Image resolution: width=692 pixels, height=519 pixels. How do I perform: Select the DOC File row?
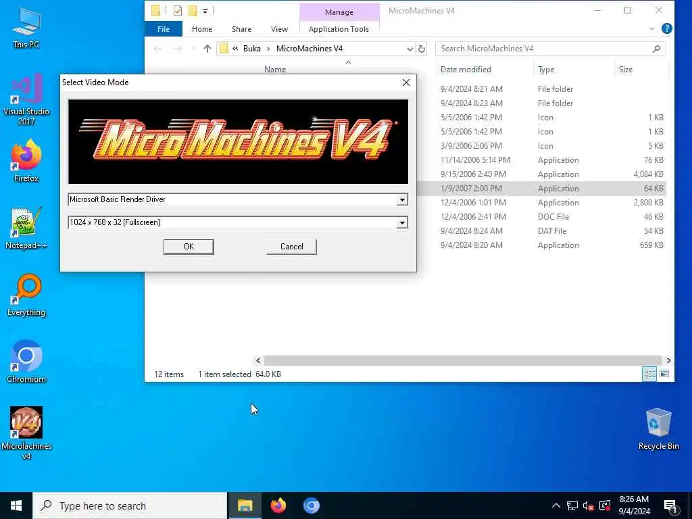click(x=541, y=217)
